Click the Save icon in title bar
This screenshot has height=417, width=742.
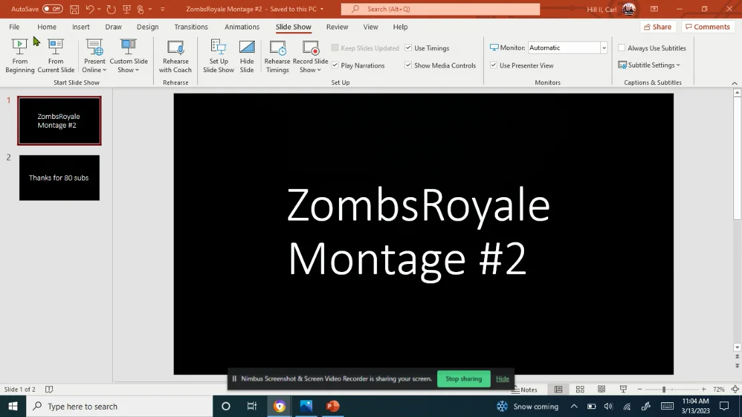click(x=74, y=9)
